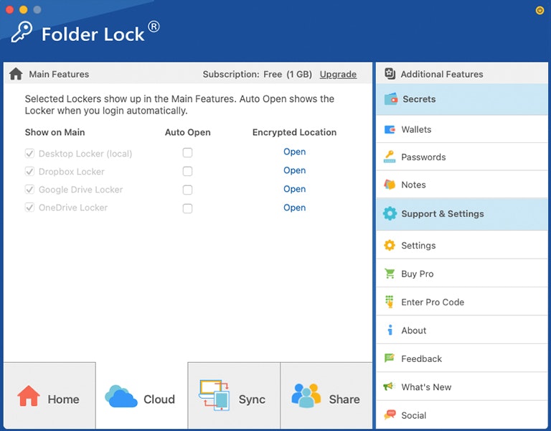Open the Settings menu entry
This screenshot has height=431, width=551.
tap(462, 245)
